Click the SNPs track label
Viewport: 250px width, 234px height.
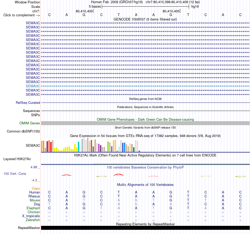point(36,115)
